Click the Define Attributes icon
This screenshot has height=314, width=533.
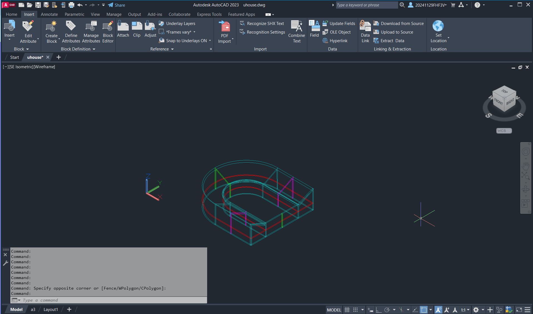(x=71, y=26)
